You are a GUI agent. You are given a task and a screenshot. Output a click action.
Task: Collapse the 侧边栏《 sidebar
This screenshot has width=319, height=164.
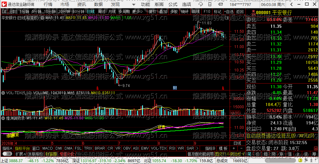[238, 153]
